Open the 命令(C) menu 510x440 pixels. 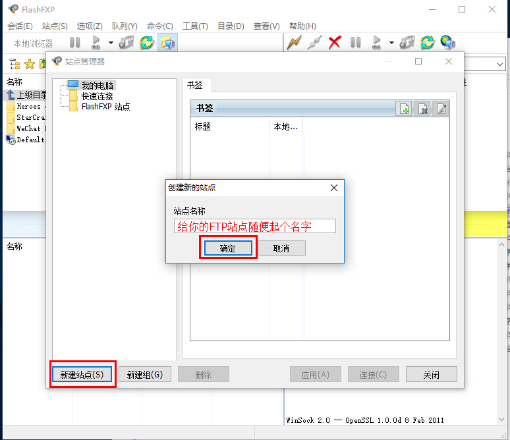pyautogui.click(x=159, y=26)
